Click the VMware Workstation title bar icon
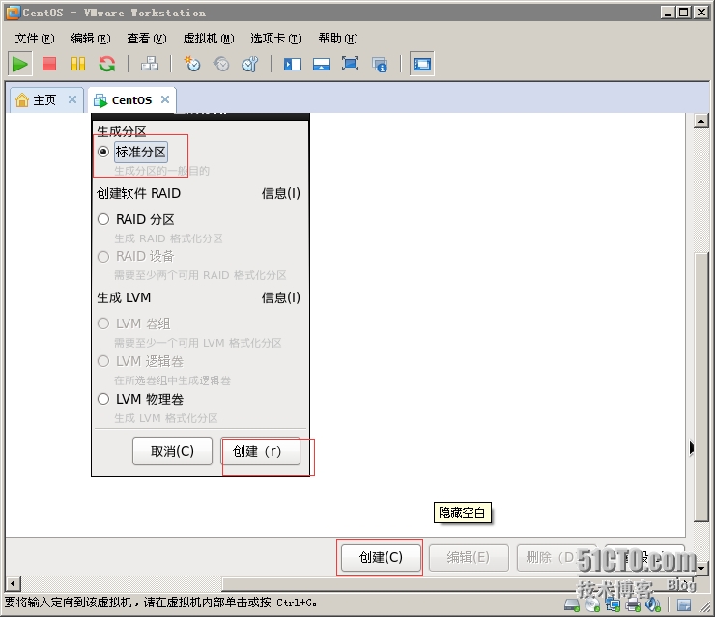 [x=14, y=13]
